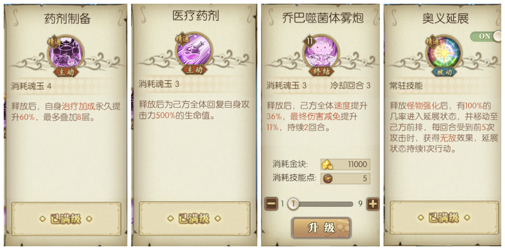Tap the 乔巴噬菌体雾炮 skill icon
This screenshot has width=505, height=250.
click(320, 52)
